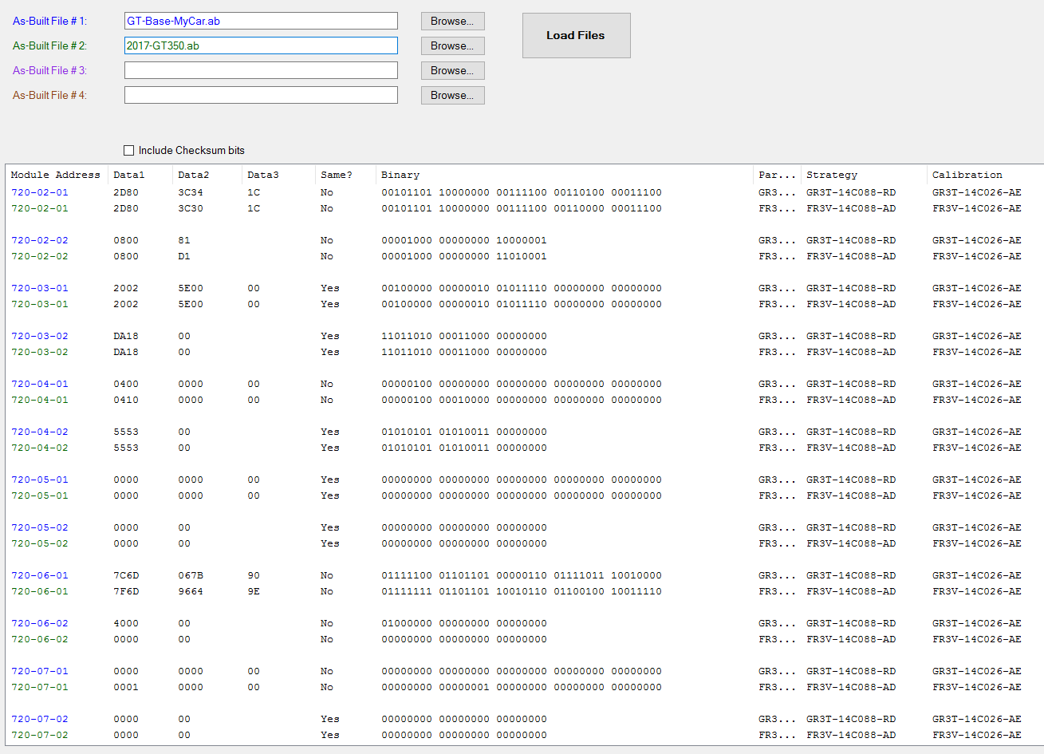Click the Data2 column header
The height and width of the screenshot is (754, 1044).
[x=207, y=175]
